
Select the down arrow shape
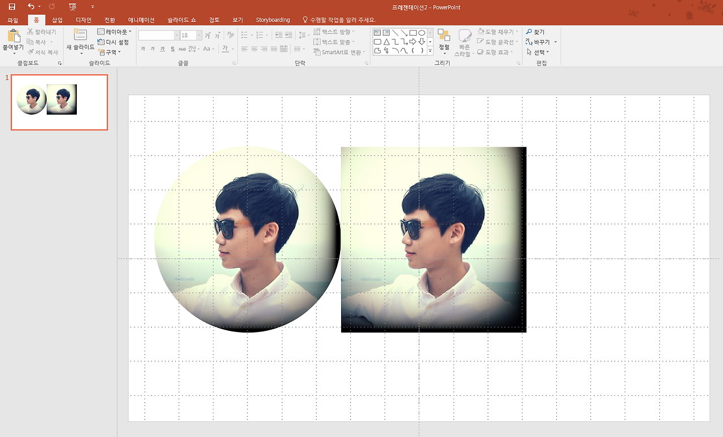coord(421,42)
